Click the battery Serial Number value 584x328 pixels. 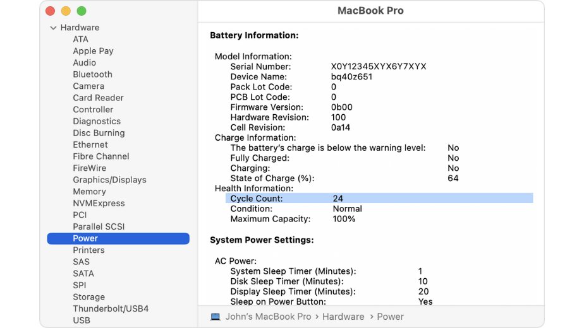pos(379,67)
